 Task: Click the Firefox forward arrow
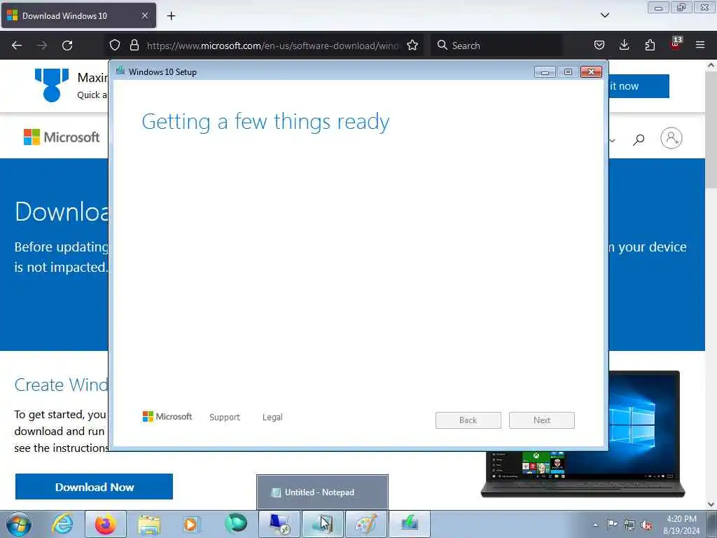point(42,46)
